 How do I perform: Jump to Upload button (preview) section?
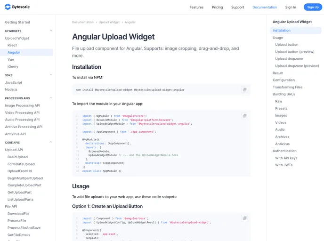295,52
